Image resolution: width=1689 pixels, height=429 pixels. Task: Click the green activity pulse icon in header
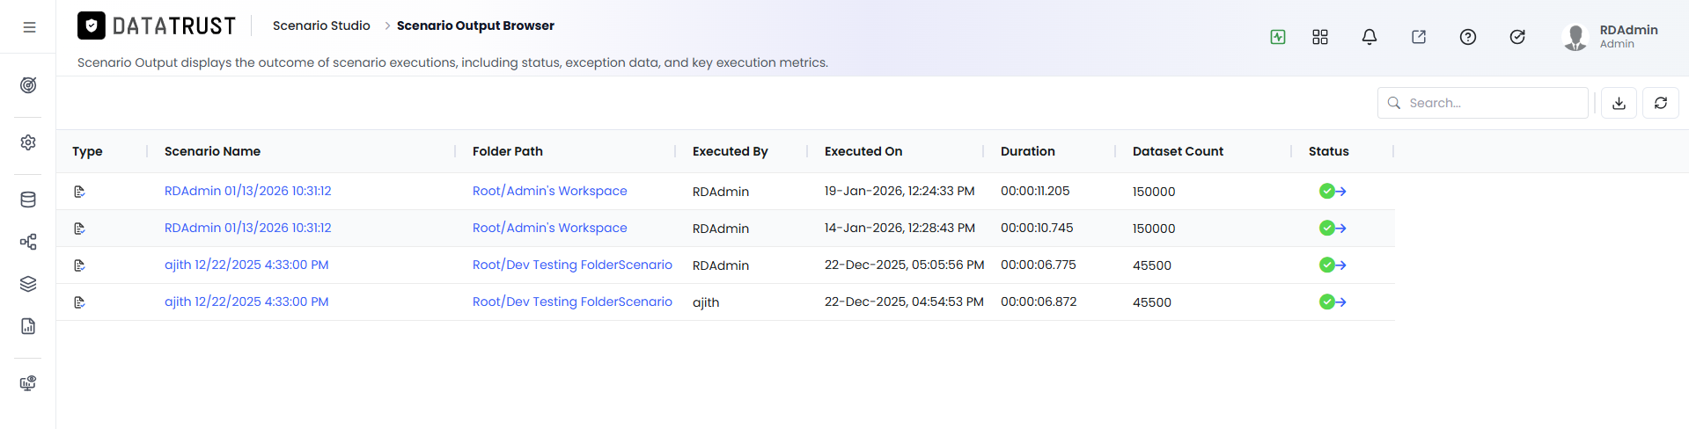1278,37
